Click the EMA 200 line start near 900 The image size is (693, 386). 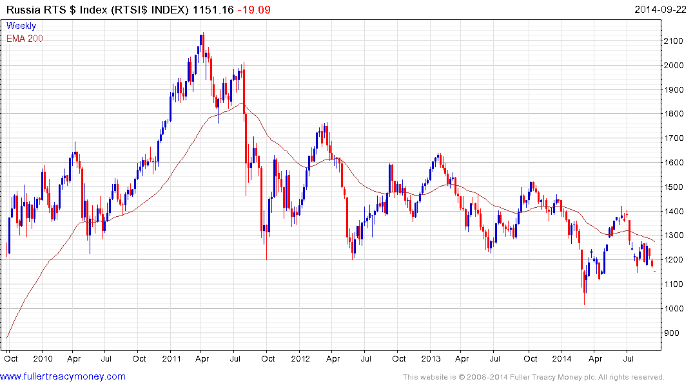pyautogui.click(x=8, y=338)
